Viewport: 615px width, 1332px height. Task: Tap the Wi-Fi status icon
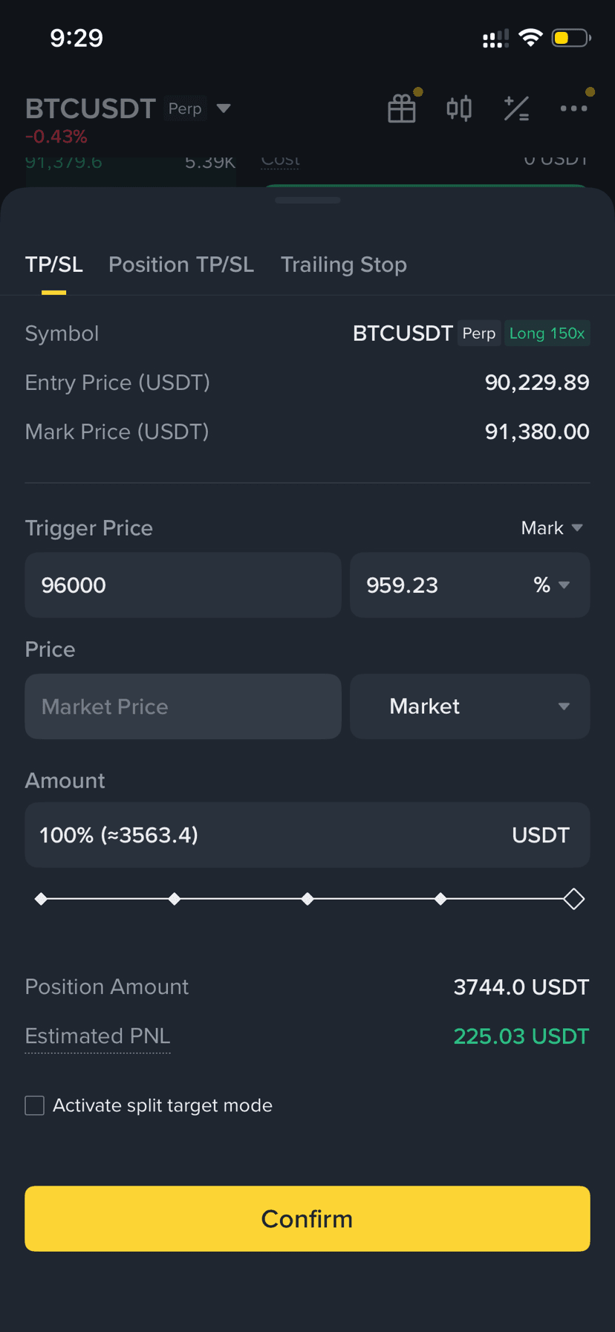(x=530, y=38)
